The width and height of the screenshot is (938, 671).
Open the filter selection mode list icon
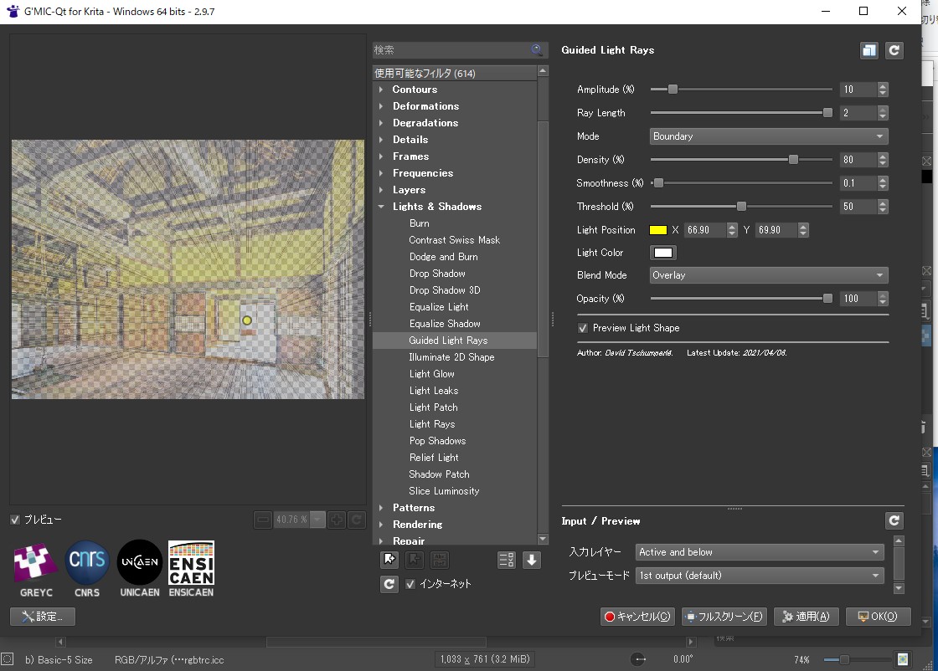(x=506, y=560)
